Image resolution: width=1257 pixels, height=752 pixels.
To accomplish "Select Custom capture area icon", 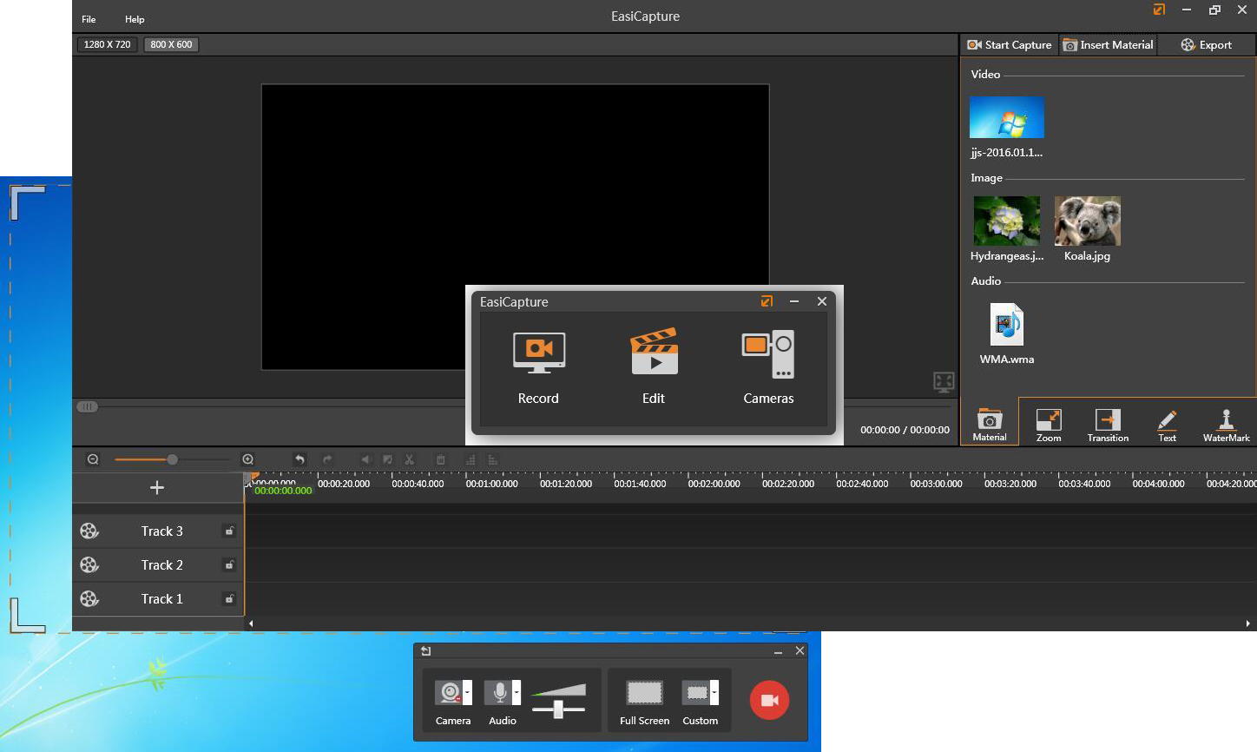I will (696, 692).
